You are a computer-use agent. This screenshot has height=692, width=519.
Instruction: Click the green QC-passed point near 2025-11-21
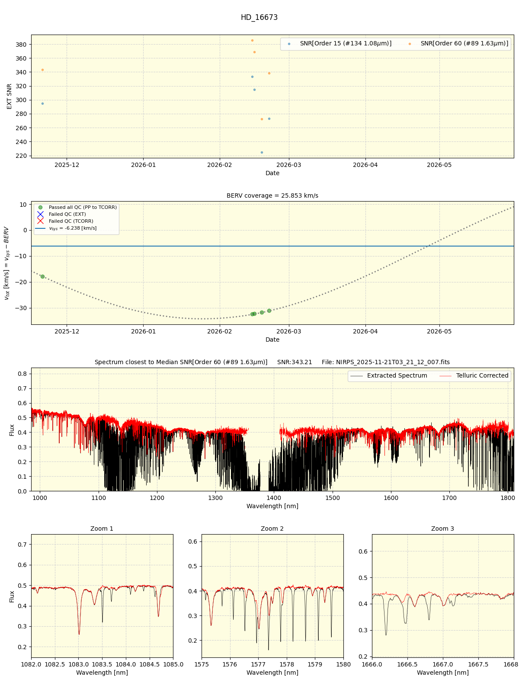tap(42, 276)
